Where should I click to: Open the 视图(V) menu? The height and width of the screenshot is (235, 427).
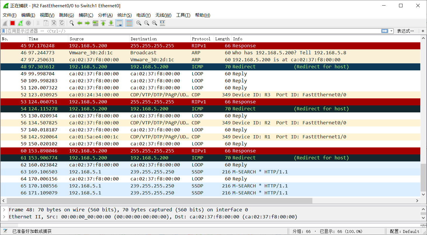click(47, 15)
